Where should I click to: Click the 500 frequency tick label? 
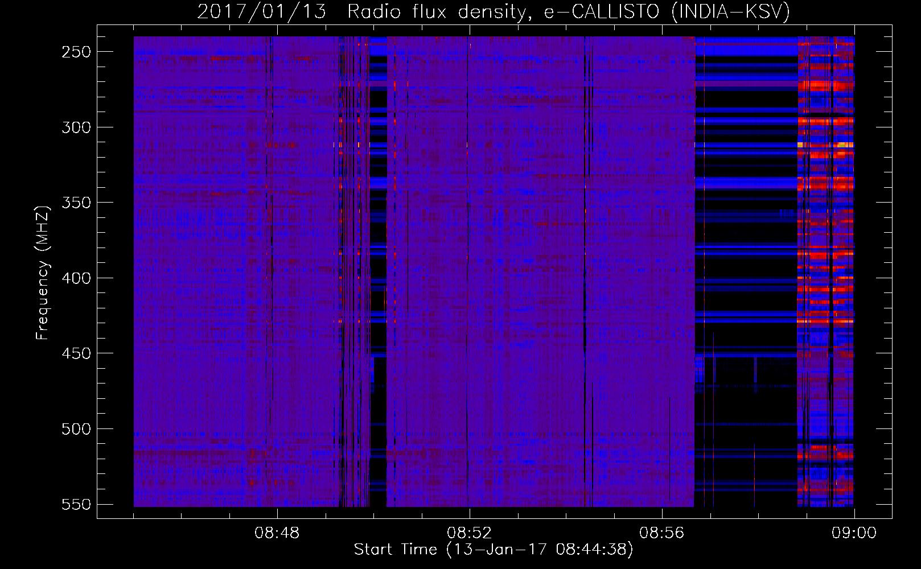[x=76, y=429]
